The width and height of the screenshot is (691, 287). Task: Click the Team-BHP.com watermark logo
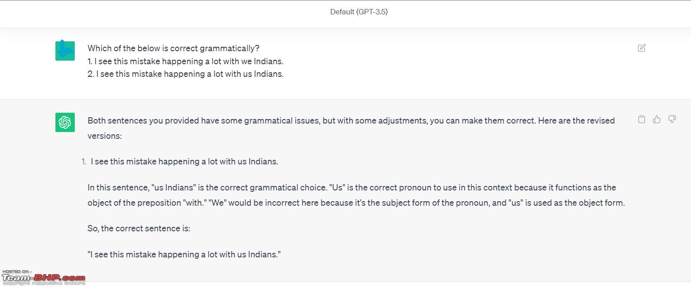coord(43,278)
